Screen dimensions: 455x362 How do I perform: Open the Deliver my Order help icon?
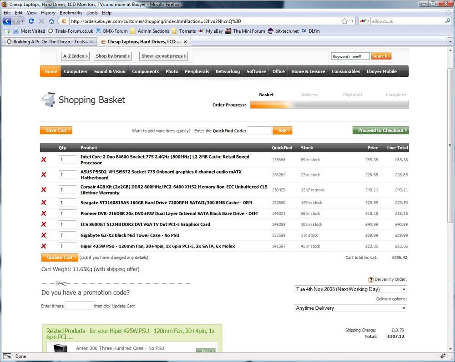coord(371,279)
